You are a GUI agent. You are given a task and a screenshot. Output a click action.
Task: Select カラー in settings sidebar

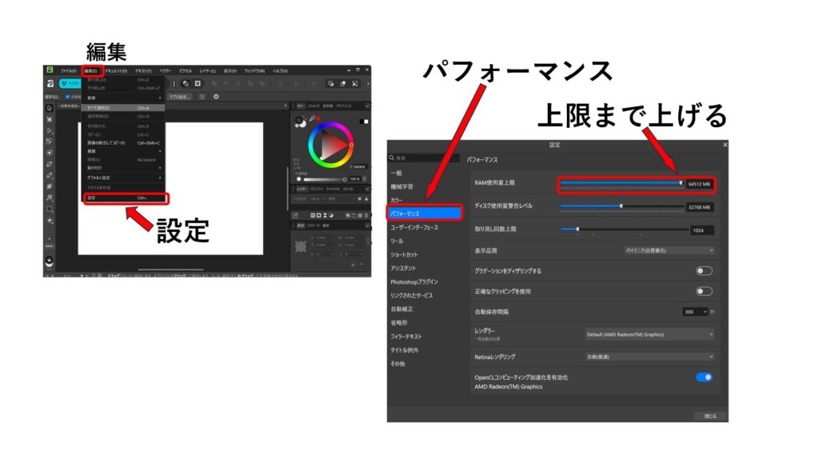[x=397, y=200]
